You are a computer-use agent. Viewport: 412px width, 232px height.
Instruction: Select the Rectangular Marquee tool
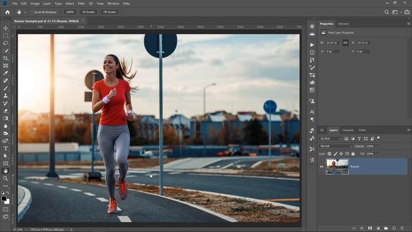pyautogui.click(x=6, y=35)
